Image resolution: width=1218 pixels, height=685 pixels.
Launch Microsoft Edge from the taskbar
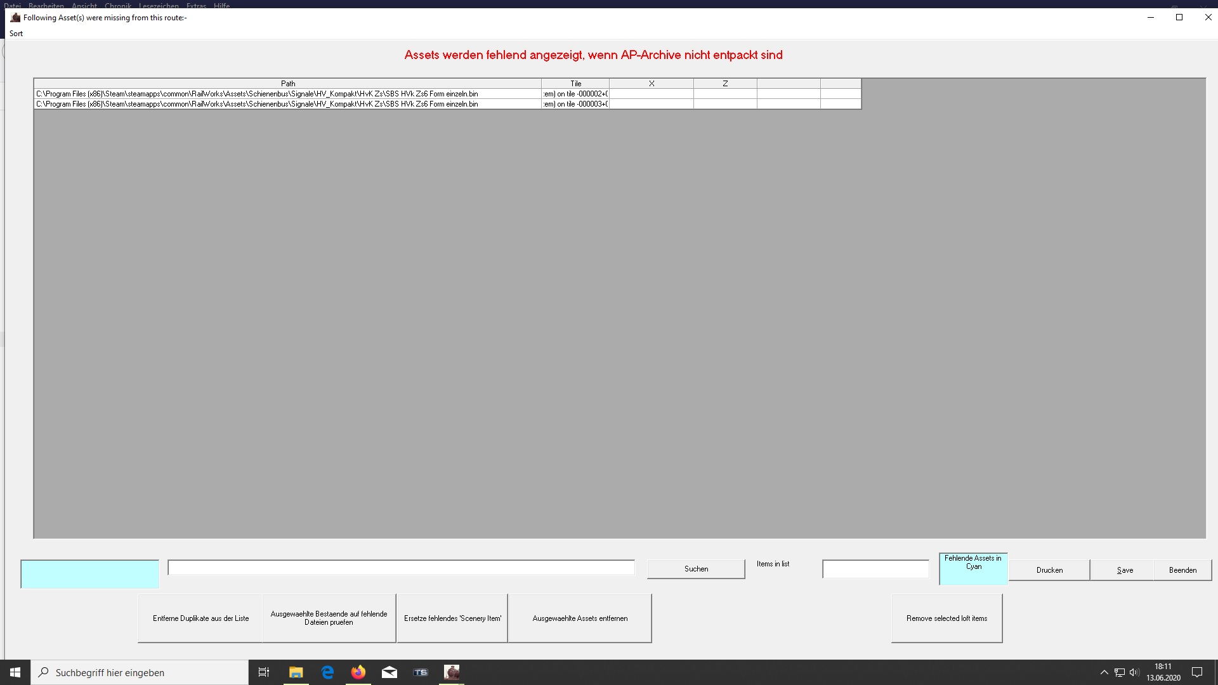coord(327,672)
